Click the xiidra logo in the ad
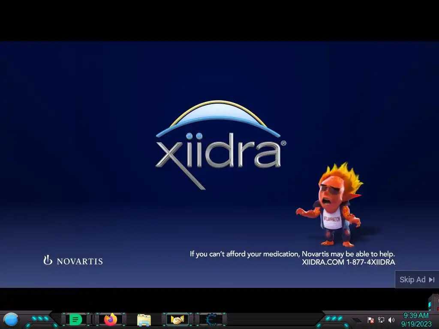The width and height of the screenshot is (439, 329). click(x=221, y=145)
